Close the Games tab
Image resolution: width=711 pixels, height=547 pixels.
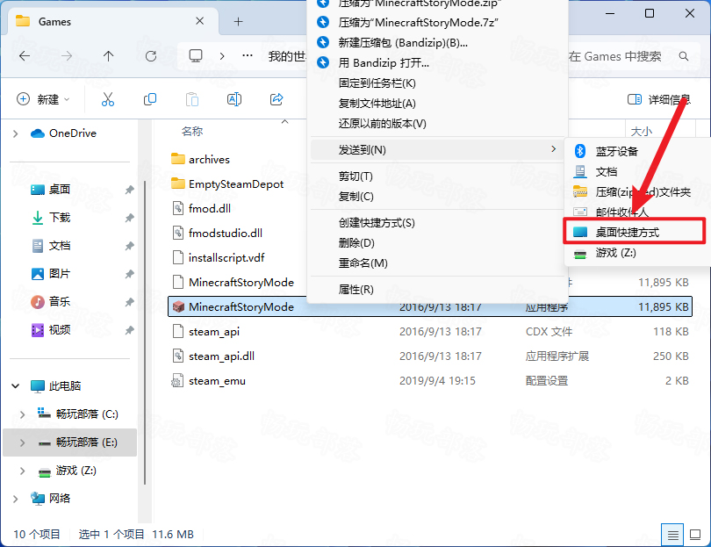tap(199, 21)
